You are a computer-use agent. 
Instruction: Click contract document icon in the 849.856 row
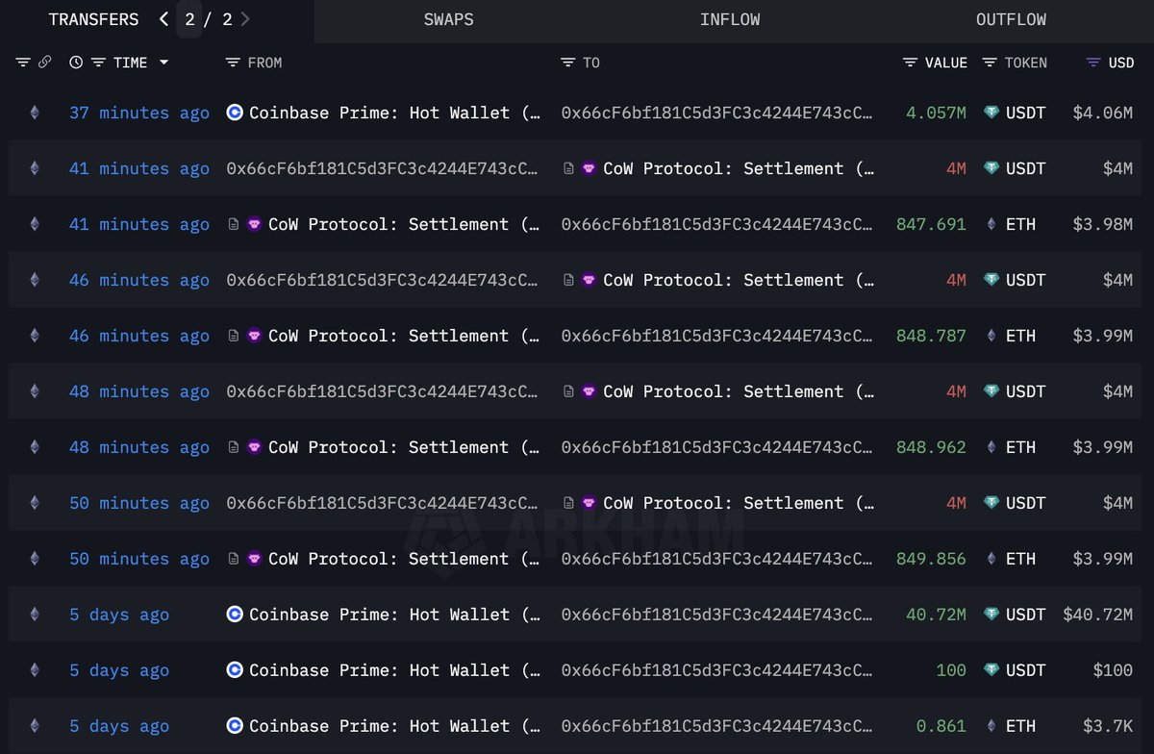click(x=234, y=559)
